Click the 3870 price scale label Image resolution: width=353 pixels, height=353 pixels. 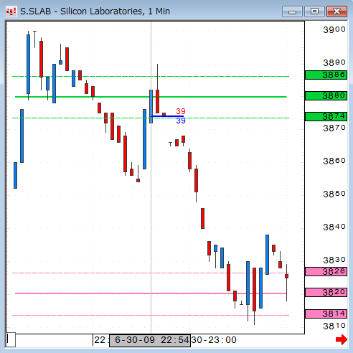tap(334, 128)
